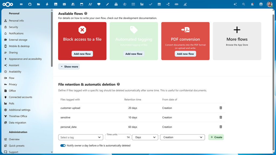The height and width of the screenshot is (155, 276).
Task: Open the Photos app icon
Action: (x=56, y=4)
